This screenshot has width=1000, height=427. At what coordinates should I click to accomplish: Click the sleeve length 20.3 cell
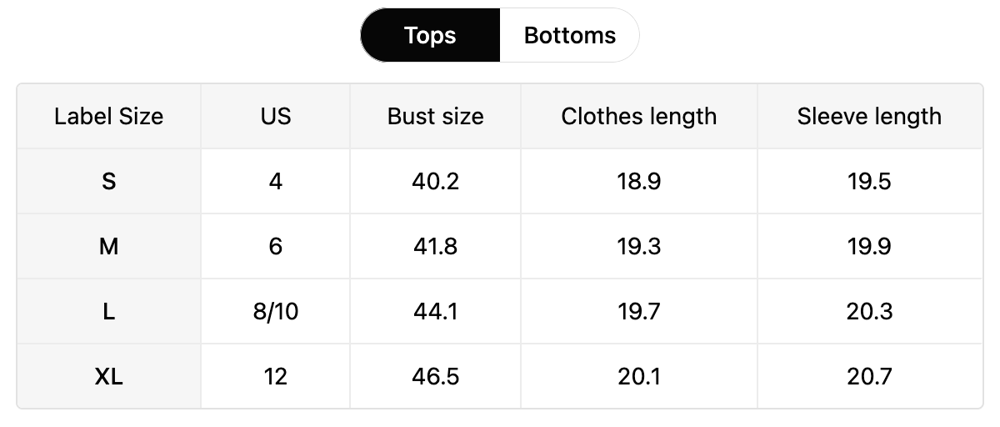pyautogui.click(x=870, y=311)
